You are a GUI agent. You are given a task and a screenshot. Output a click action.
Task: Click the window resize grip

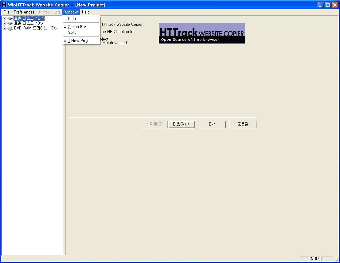[337, 260]
